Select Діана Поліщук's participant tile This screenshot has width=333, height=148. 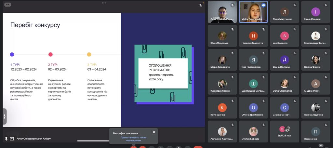click(284, 60)
